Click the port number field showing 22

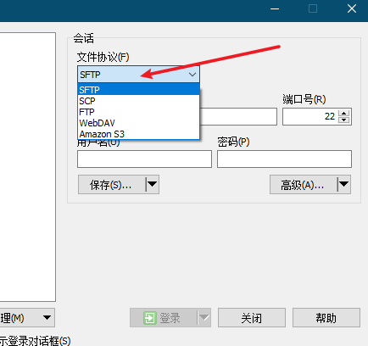310,116
